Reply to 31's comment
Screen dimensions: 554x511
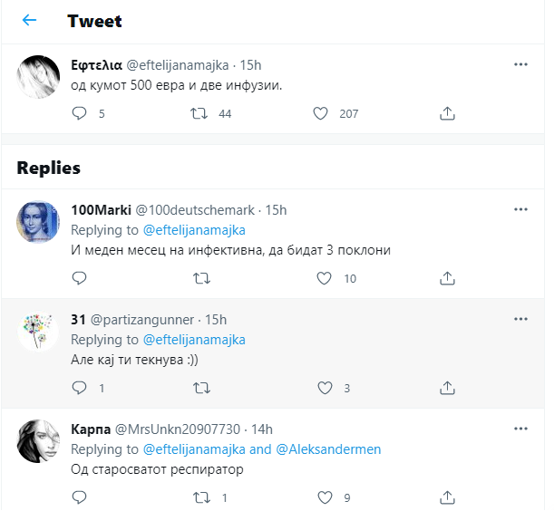click(x=79, y=388)
